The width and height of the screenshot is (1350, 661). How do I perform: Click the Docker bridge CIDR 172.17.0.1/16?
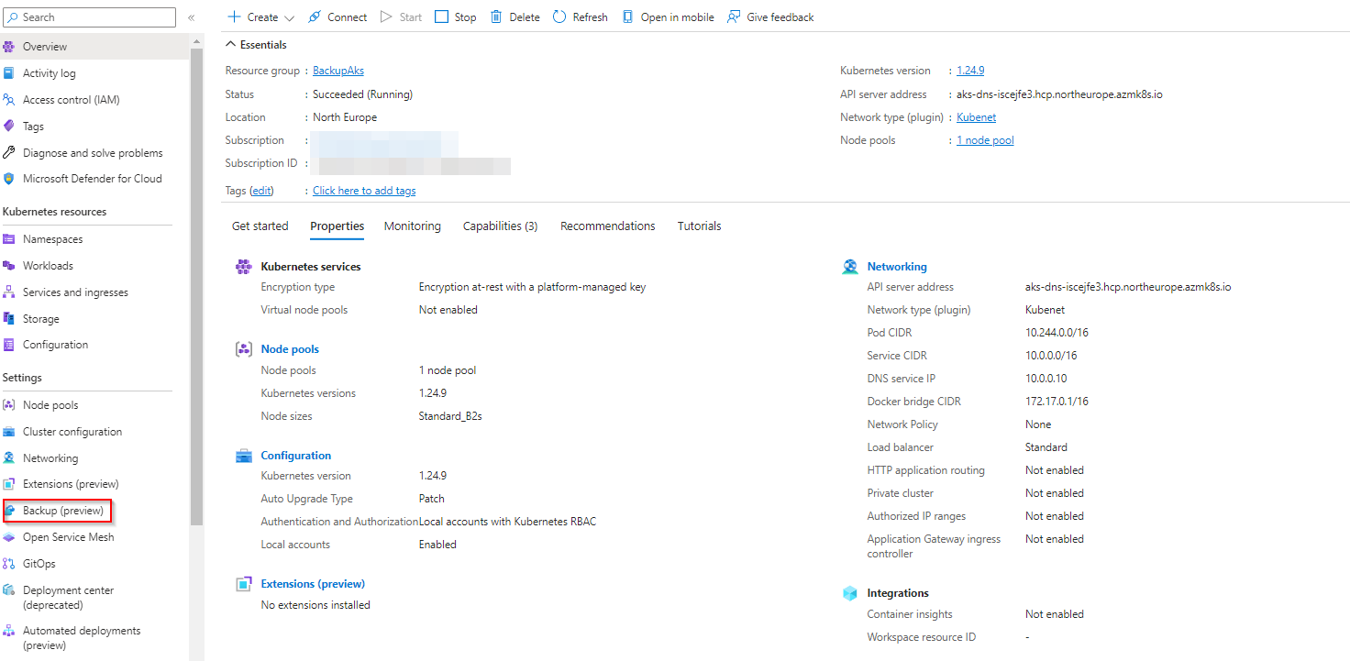coord(1057,402)
